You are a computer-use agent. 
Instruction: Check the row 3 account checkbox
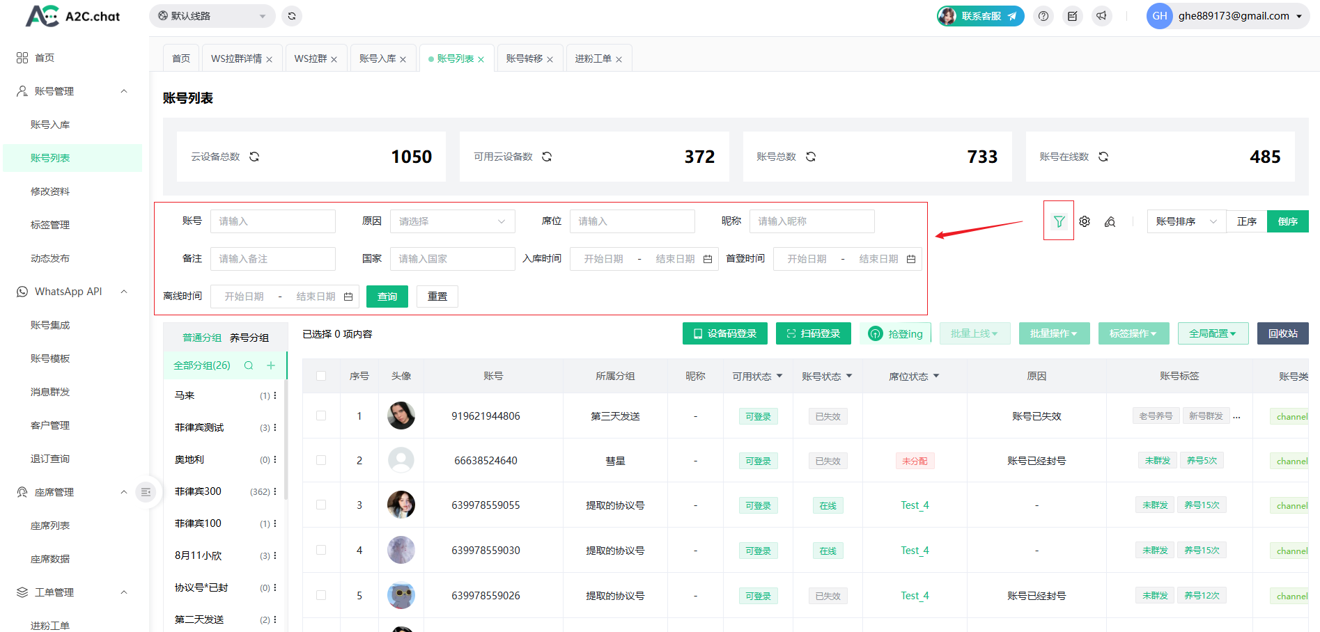pyautogui.click(x=321, y=505)
